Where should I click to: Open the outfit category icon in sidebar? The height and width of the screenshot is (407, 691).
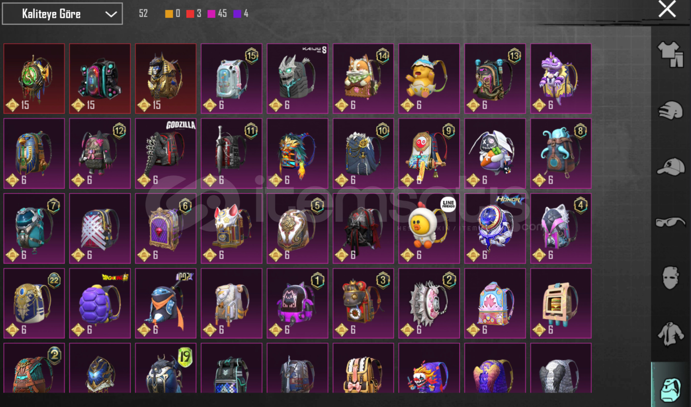pyautogui.click(x=670, y=54)
